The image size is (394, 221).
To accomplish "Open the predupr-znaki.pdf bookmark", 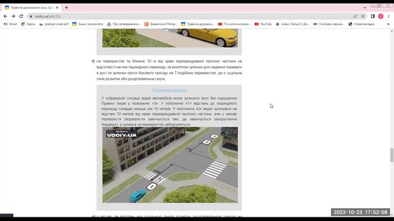I will pos(54,24).
